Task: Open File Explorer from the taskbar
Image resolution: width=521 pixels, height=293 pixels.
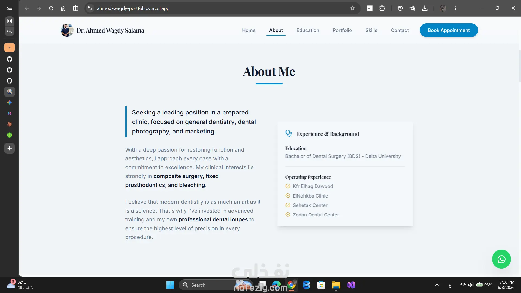Action: (336, 285)
